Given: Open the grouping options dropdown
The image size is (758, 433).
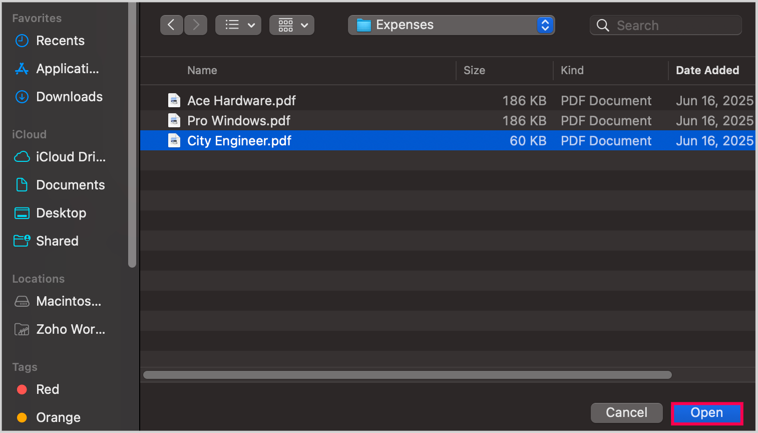Looking at the screenshot, I should point(292,25).
